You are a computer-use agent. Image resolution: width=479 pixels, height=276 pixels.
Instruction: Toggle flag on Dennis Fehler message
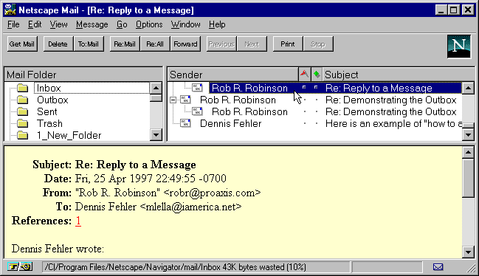pos(305,124)
